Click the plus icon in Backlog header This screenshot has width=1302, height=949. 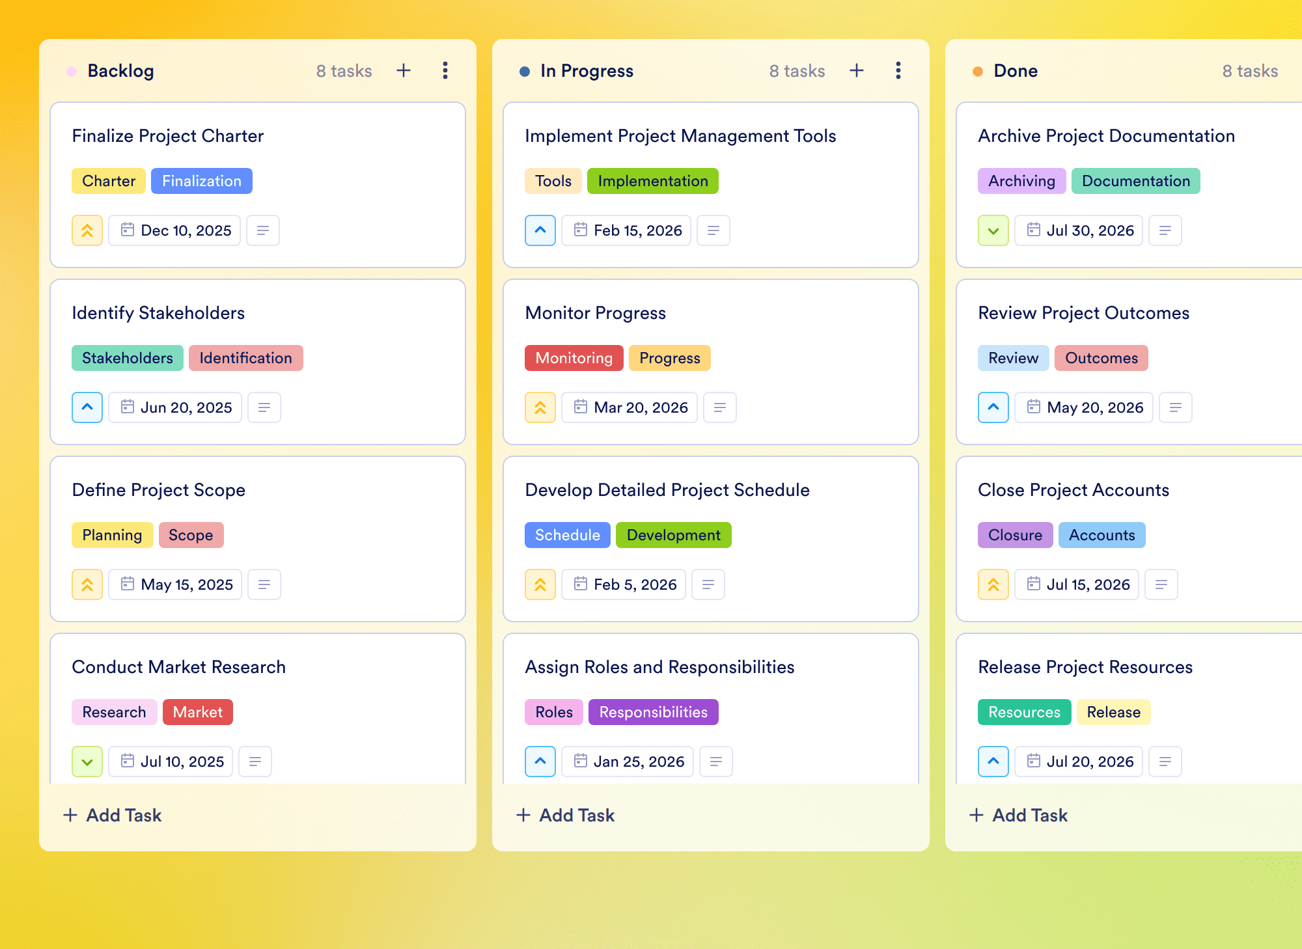pyautogui.click(x=404, y=70)
